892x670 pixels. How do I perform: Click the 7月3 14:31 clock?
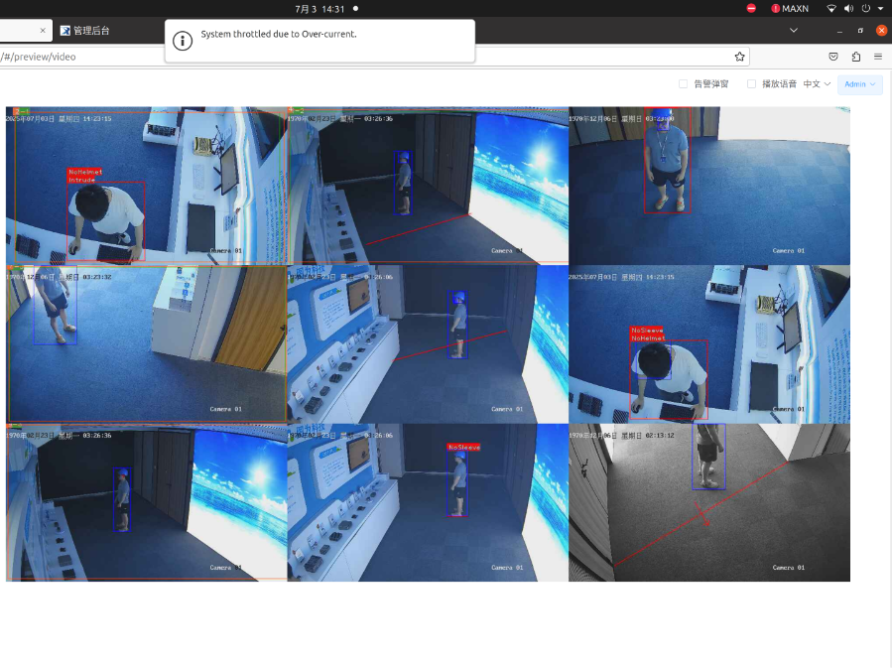pyautogui.click(x=319, y=9)
